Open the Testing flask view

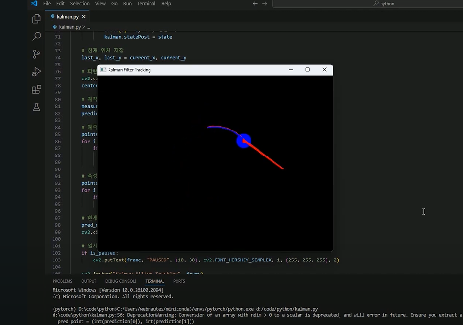tap(36, 107)
